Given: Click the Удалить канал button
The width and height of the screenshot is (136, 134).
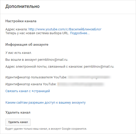Looking at the screenshot, I should pos(18,122).
